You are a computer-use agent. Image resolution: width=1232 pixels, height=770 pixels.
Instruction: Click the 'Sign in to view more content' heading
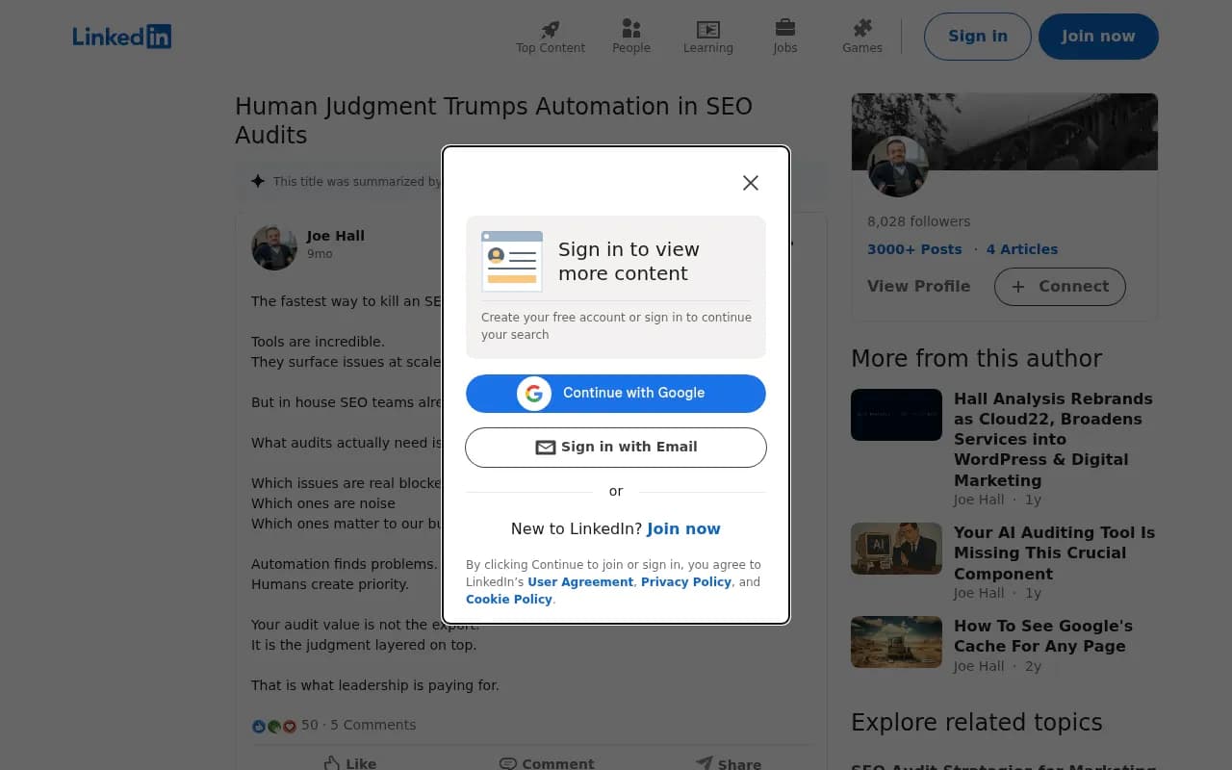(629, 261)
